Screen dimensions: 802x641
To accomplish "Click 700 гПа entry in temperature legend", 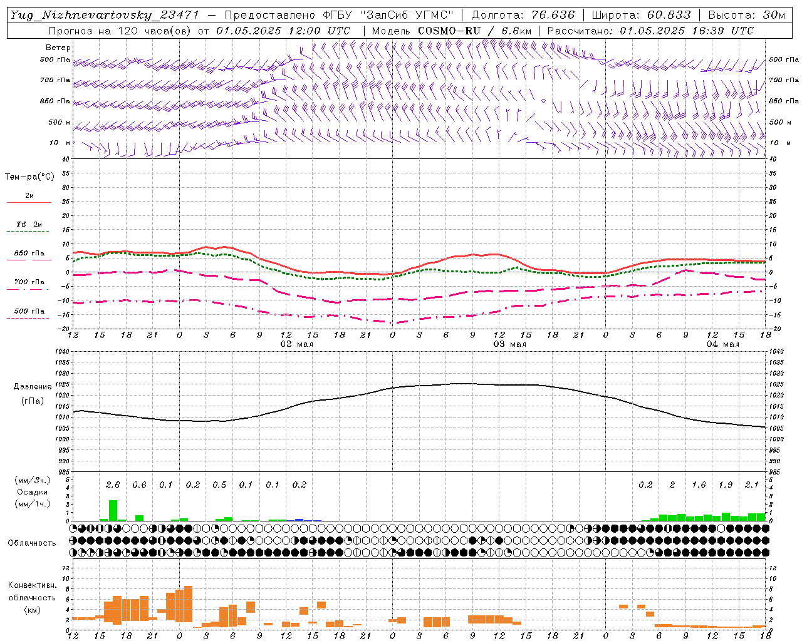I will point(29,282).
